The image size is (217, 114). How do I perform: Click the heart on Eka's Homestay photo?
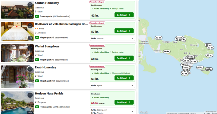[x=30, y=70]
